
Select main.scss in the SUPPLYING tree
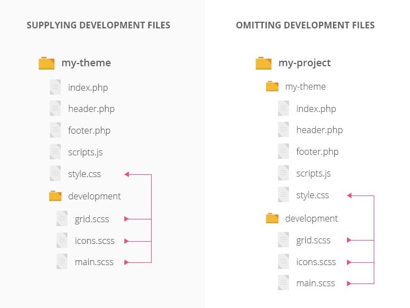pos(94,262)
